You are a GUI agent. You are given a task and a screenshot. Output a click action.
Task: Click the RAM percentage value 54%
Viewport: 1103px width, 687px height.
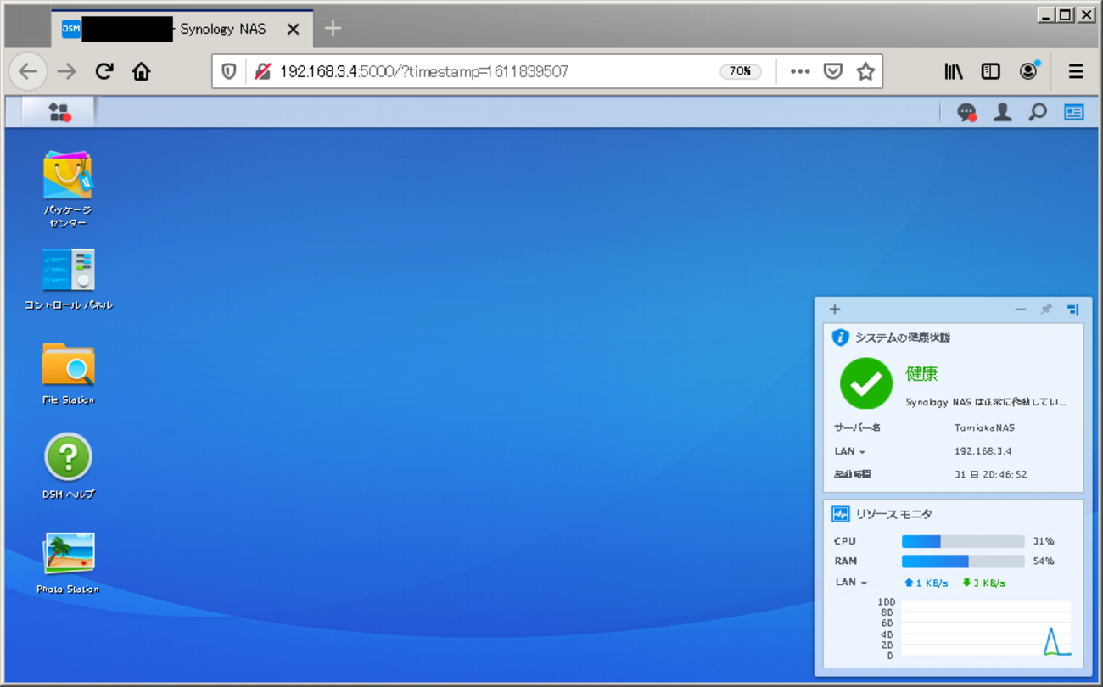coord(1043,561)
